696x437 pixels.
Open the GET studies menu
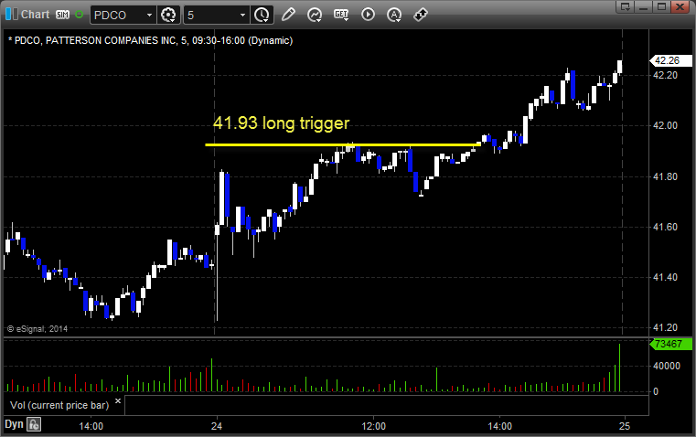coord(341,15)
